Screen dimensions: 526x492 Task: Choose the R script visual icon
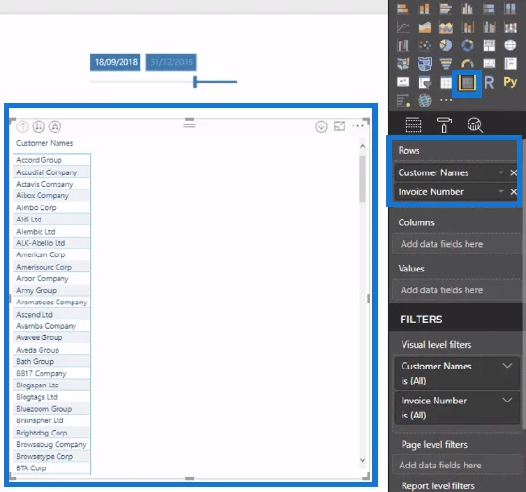click(x=488, y=82)
